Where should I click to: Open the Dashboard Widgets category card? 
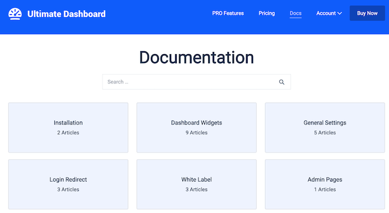click(196, 127)
